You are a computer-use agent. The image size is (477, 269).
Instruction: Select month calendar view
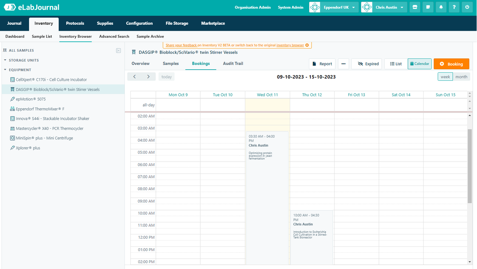(461, 76)
